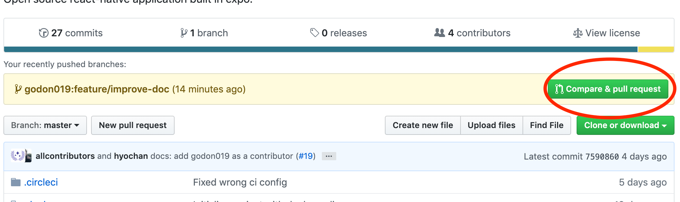
Task: Click Compare & pull request button
Action: pyautogui.click(x=608, y=89)
